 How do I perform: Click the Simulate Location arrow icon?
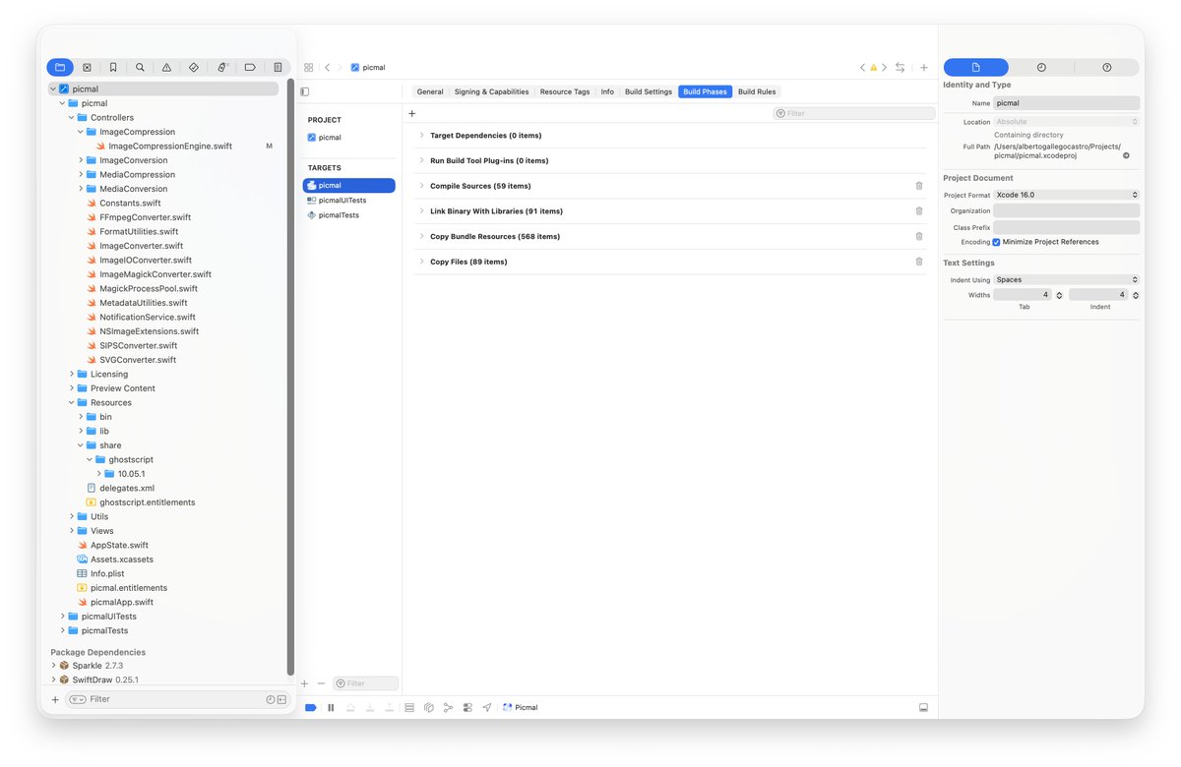tap(486, 707)
